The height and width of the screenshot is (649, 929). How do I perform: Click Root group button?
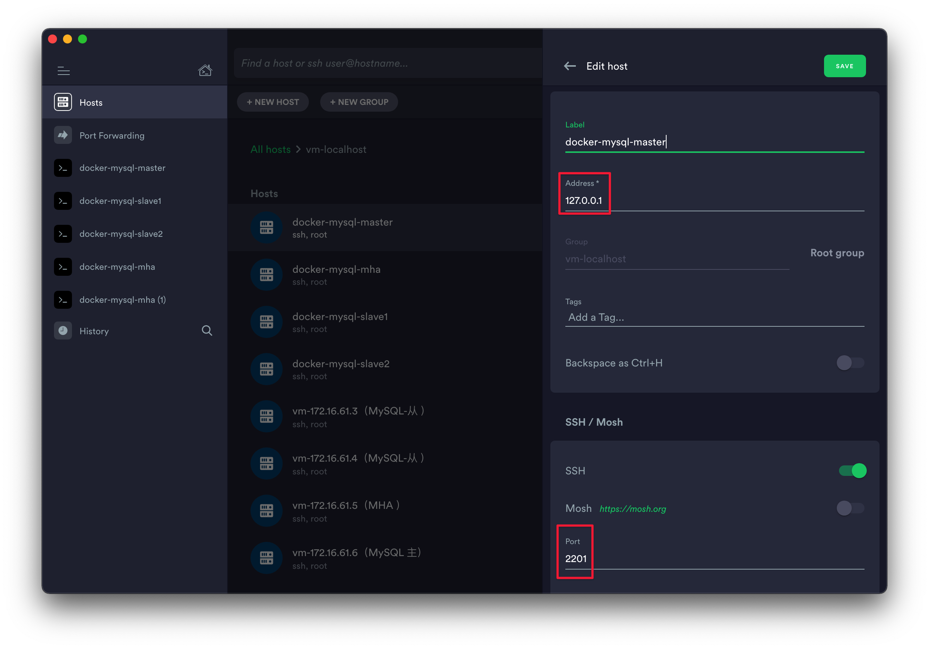coord(837,253)
